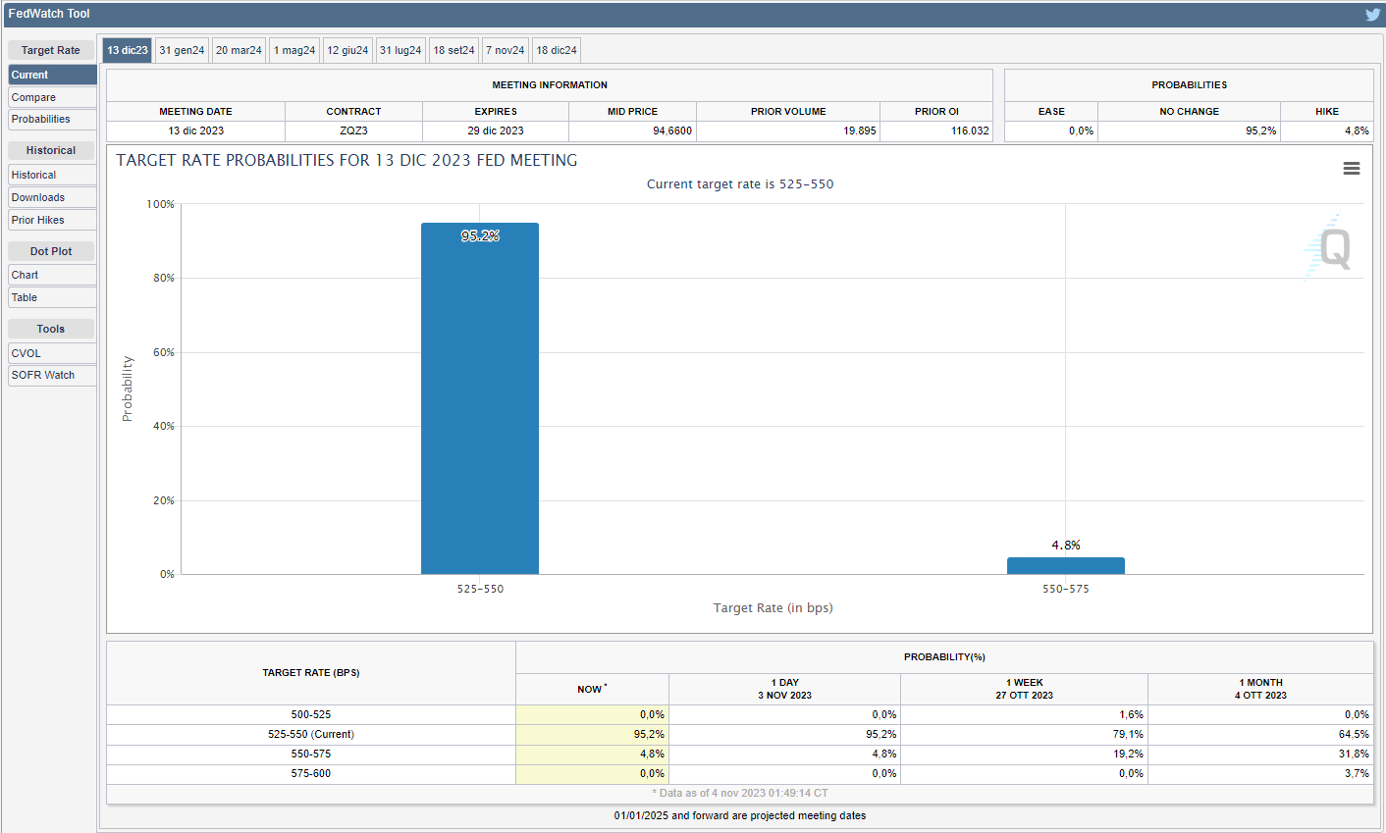The width and height of the screenshot is (1386, 833).
Task: Click the 575-600 table row label
Action: click(x=311, y=773)
